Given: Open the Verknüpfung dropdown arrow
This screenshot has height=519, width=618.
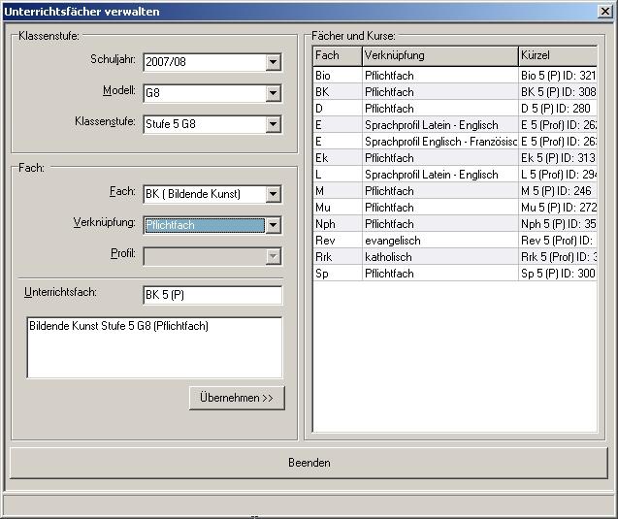Looking at the screenshot, I should click(273, 225).
